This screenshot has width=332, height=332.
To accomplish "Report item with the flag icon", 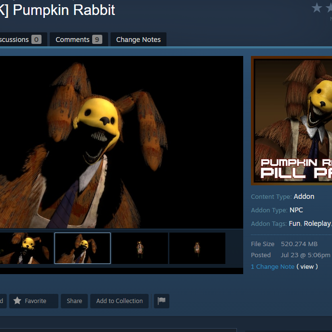I will pos(162,301).
